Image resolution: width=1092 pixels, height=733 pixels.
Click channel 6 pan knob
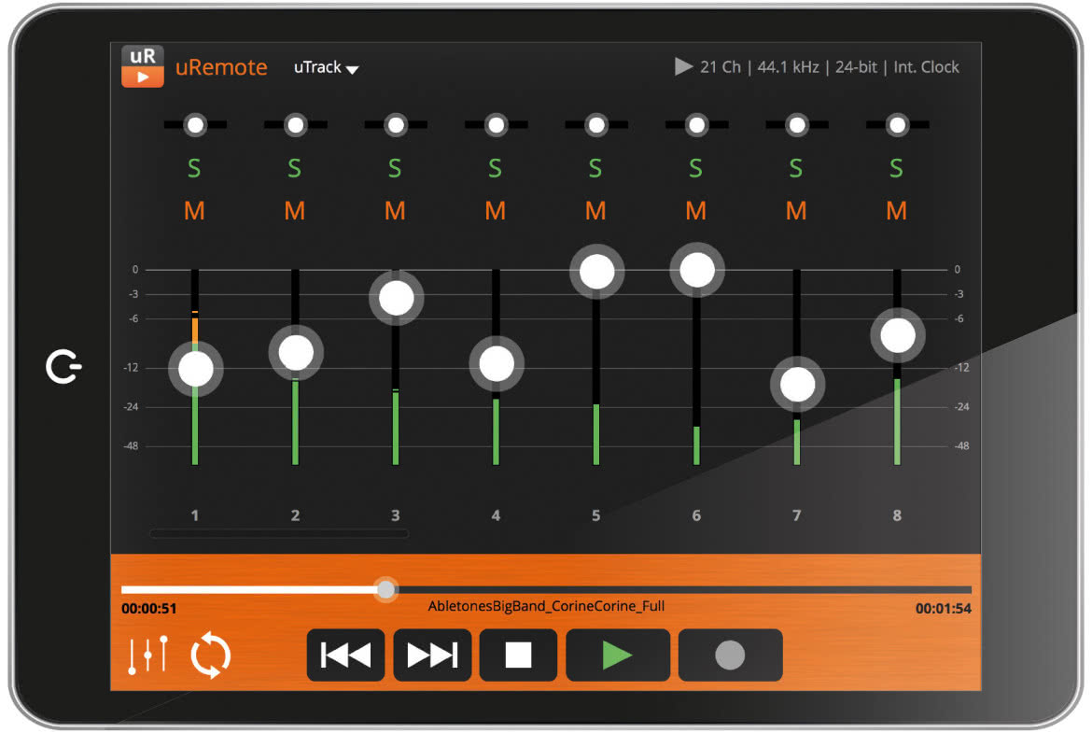697,125
